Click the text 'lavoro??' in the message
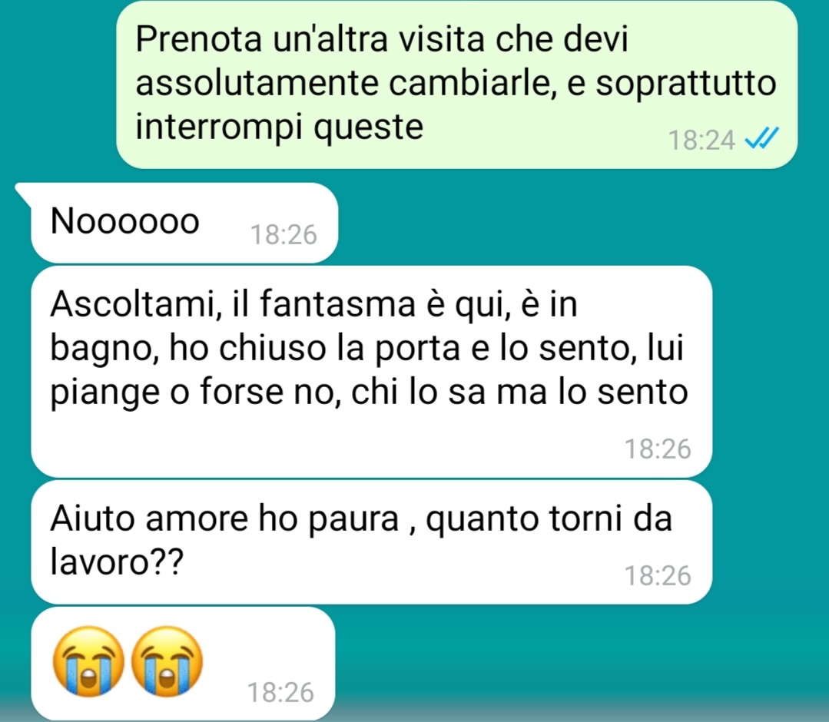Viewport: 829px width, 722px height. click(117, 561)
